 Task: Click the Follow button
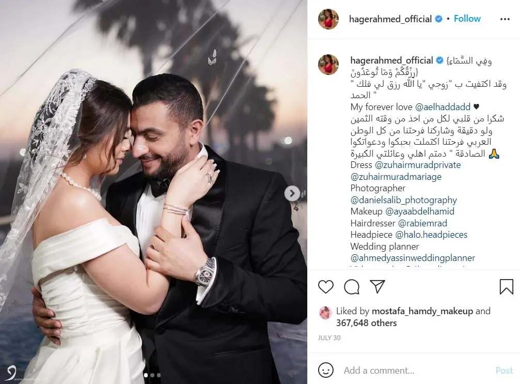coord(467,19)
